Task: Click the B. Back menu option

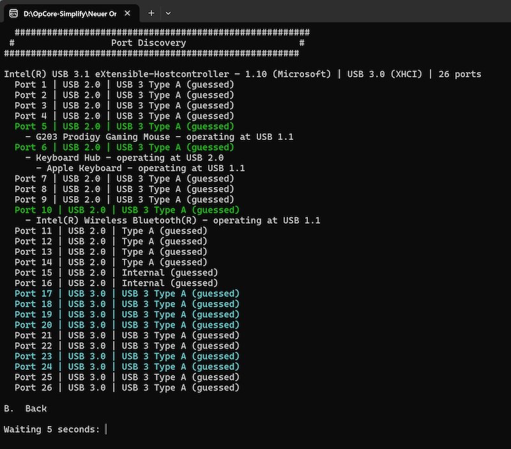Action: click(26, 409)
